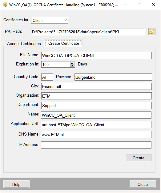Focus the File Name input field
The image size is (161, 193).
[96, 56]
